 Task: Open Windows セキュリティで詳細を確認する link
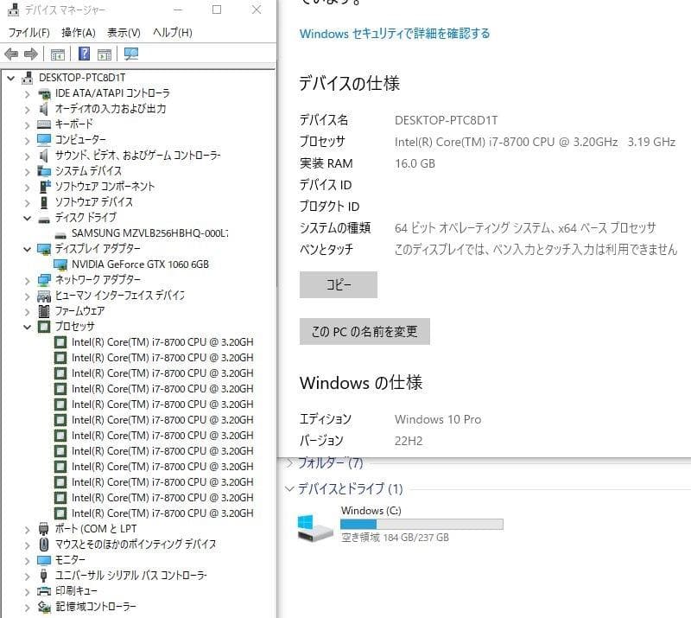click(393, 31)
